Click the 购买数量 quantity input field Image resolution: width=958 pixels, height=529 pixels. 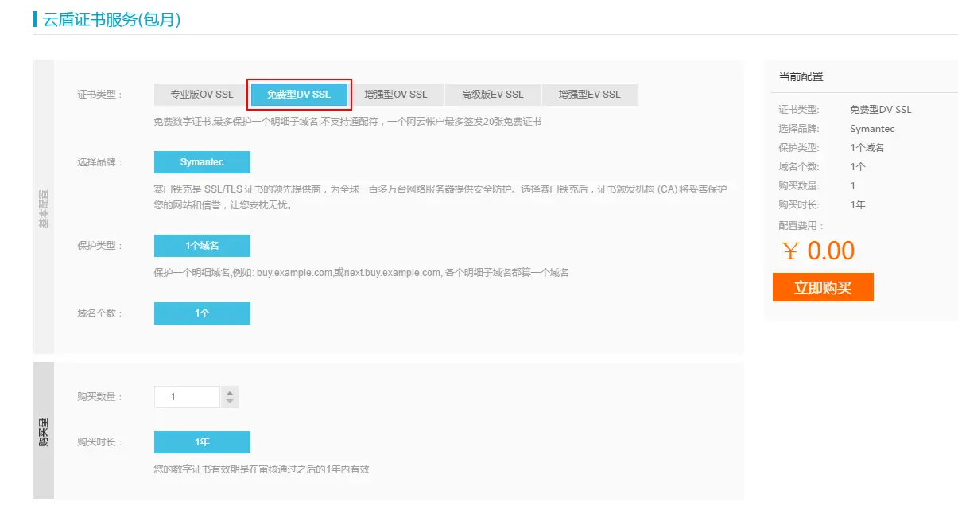187,397
